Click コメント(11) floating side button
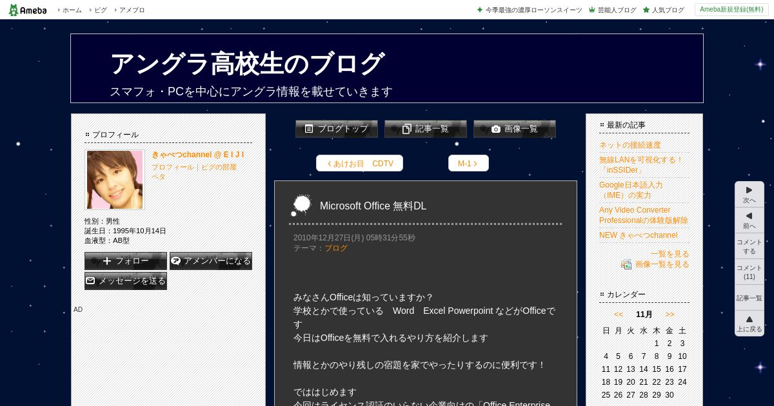The width and height of the screenshot is (774, 406). point(749,272)
